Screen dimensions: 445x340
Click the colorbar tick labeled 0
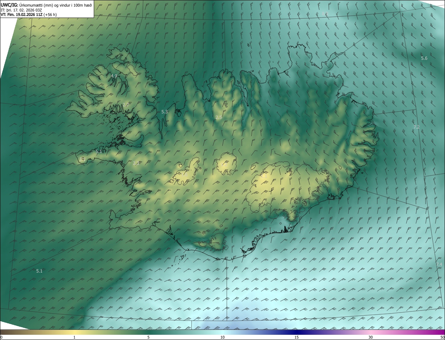tap(1, 337)
